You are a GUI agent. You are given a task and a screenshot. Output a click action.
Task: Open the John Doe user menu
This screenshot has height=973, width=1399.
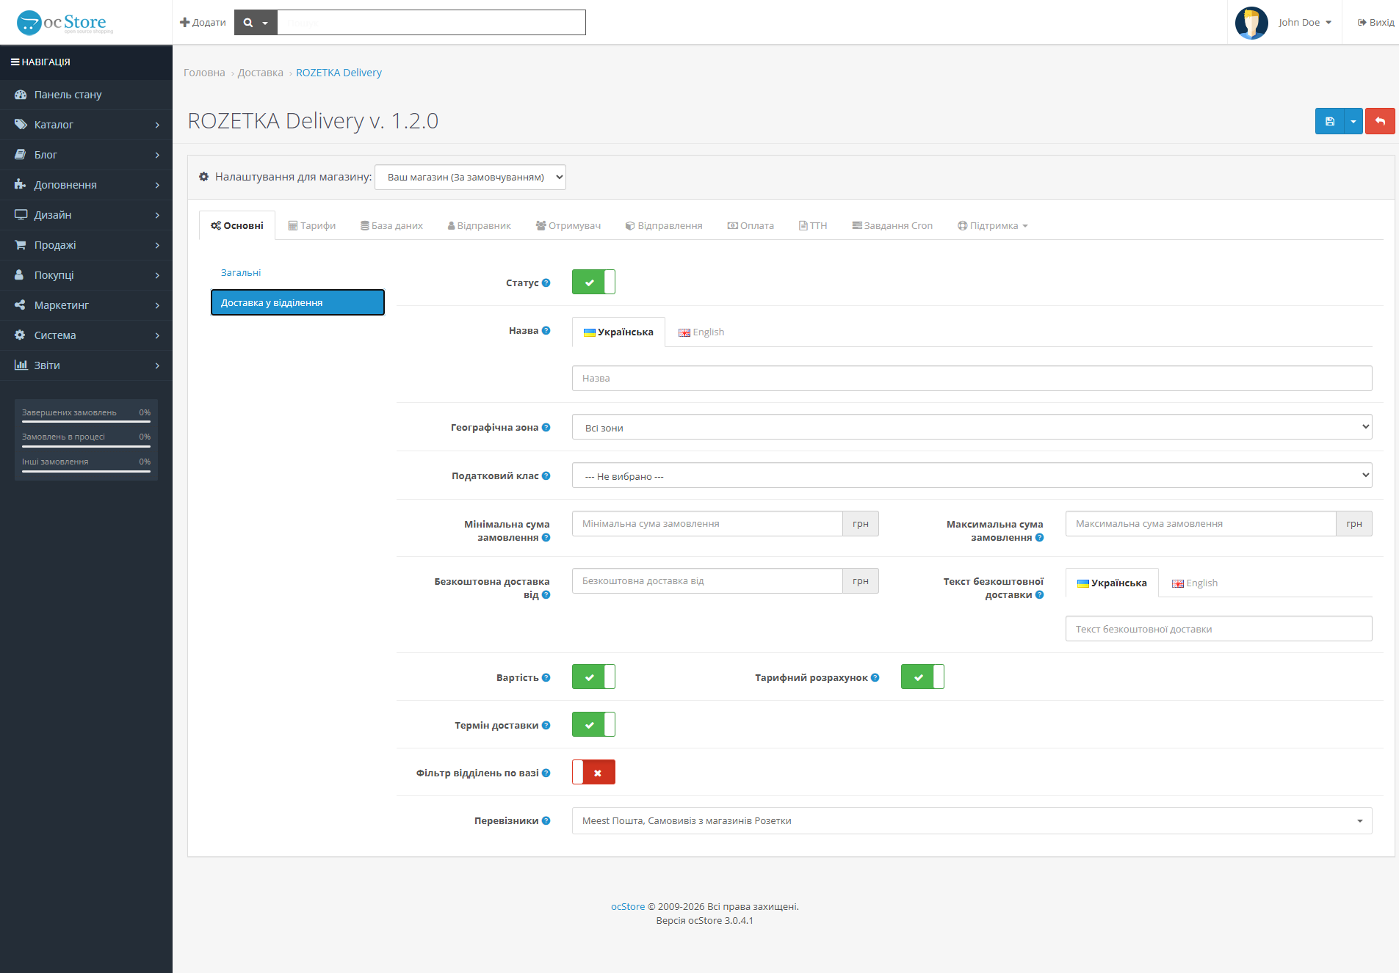1305,23
